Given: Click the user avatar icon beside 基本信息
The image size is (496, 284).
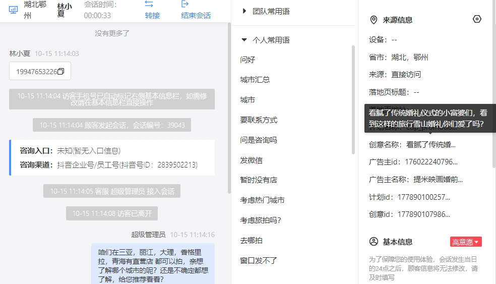Looking at the screenshot, I should tap(374, 242).
